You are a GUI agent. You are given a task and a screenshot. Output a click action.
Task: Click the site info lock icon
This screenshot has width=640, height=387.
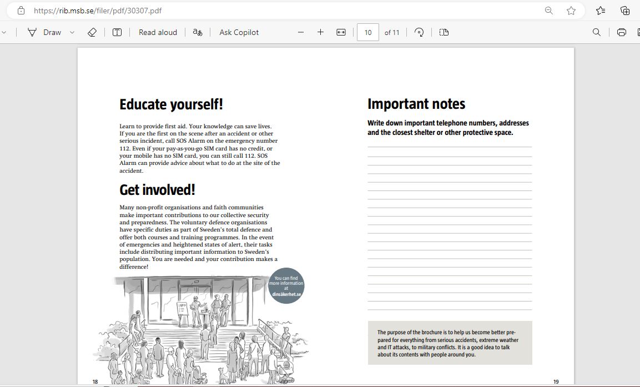(x=21, y=11)
